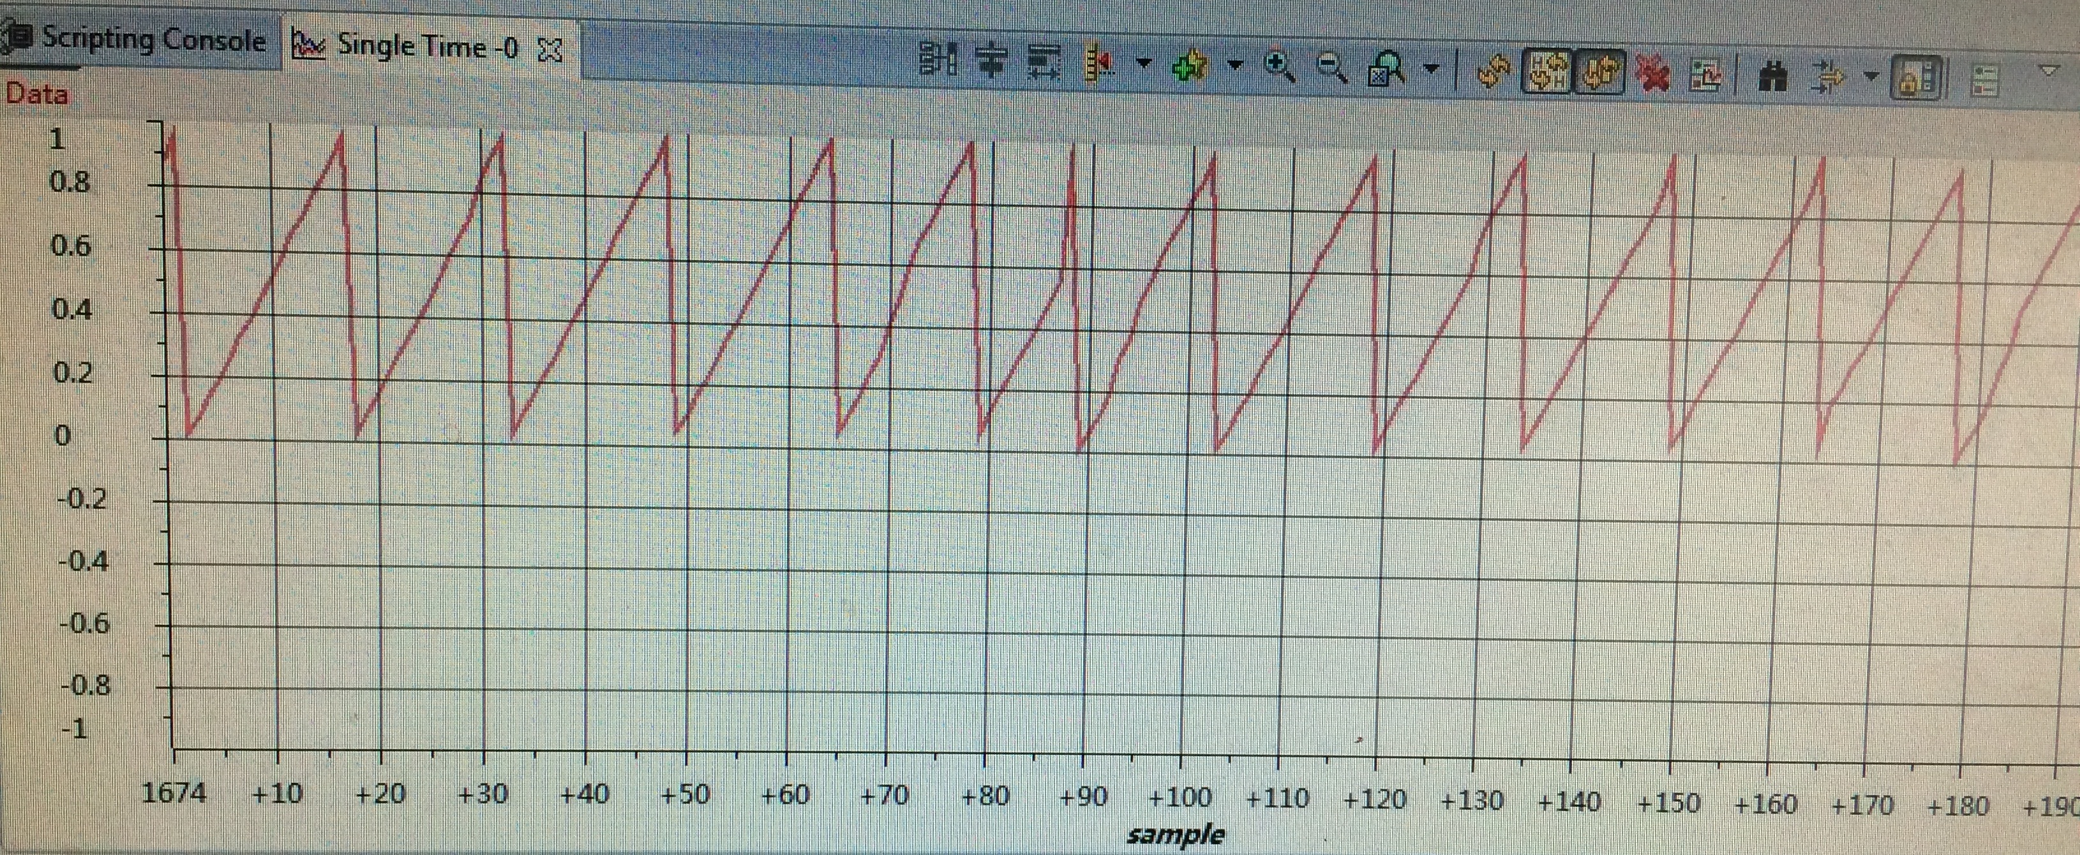Click the measurement marker icon with red arrow
The image size is (2080, 855).
pyautogui.click(x=1100, y=64)
